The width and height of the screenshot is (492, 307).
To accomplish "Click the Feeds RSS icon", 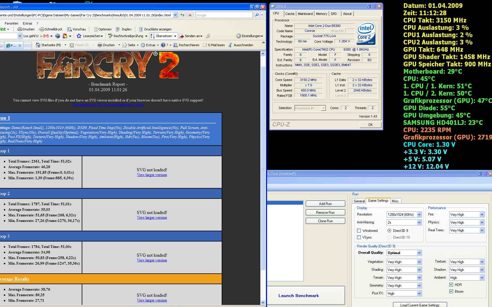I will point(72,45).
